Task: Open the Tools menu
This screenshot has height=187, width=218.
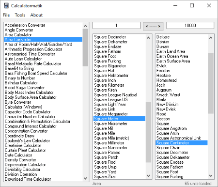Action: (20, 15)
